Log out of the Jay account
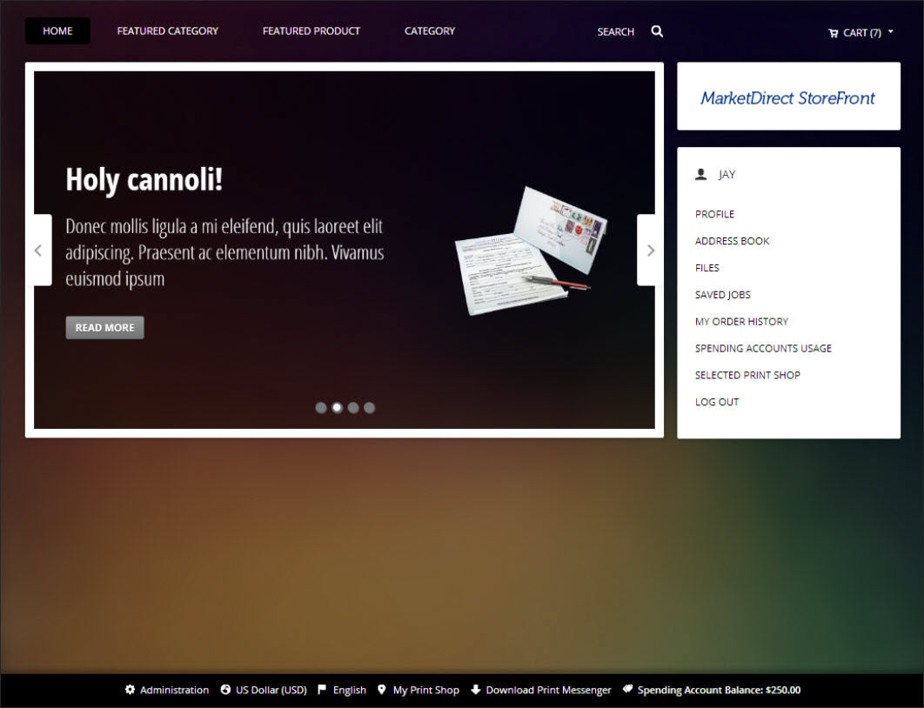This screenshot has width=924, height=708. point(717,402)
